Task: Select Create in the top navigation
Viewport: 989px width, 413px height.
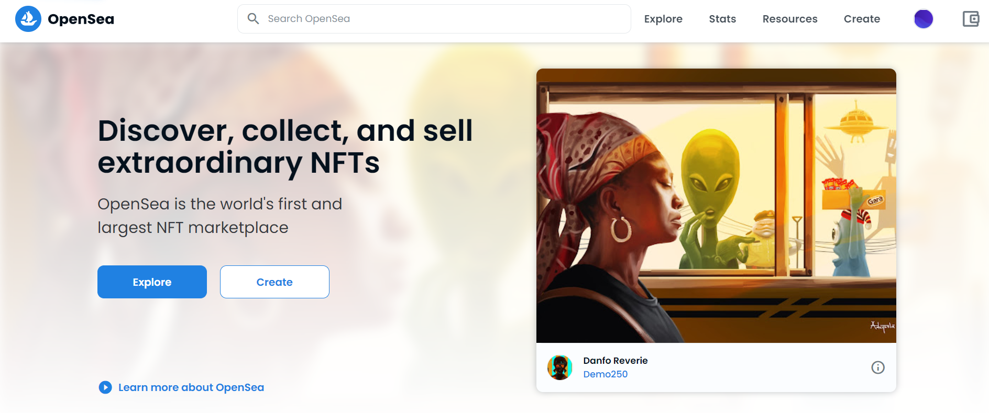Action: (x=862, y=19)
